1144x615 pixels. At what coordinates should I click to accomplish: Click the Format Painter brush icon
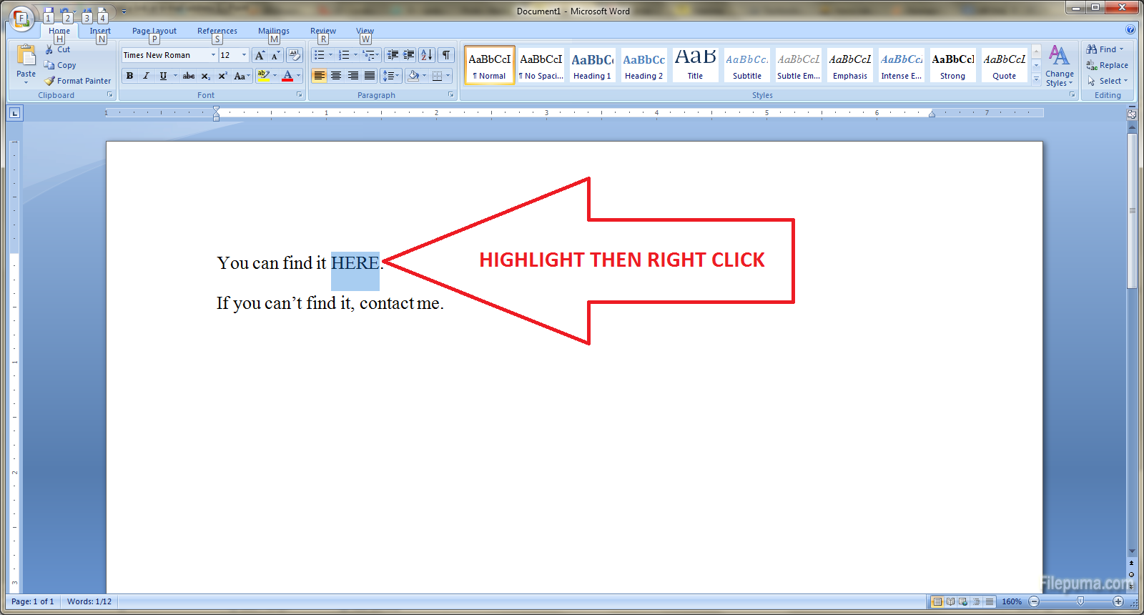pos(49,81)
